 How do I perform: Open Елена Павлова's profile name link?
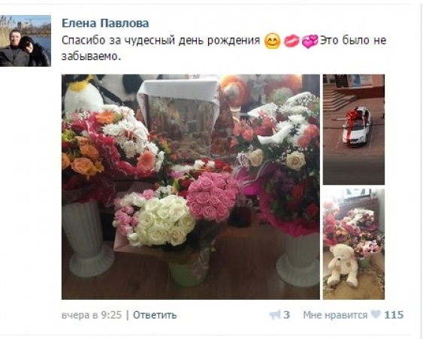point(105,23)
